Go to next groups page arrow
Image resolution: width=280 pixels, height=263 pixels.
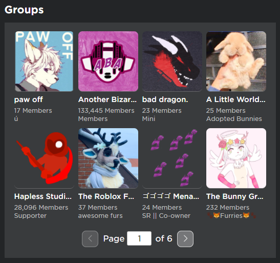click(185, 239)
